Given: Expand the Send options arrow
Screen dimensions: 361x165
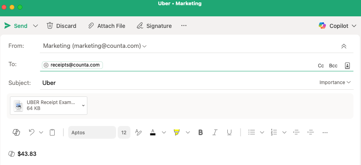Looking at the screenshot, I should pyautogui.click(x=36, y=26).
